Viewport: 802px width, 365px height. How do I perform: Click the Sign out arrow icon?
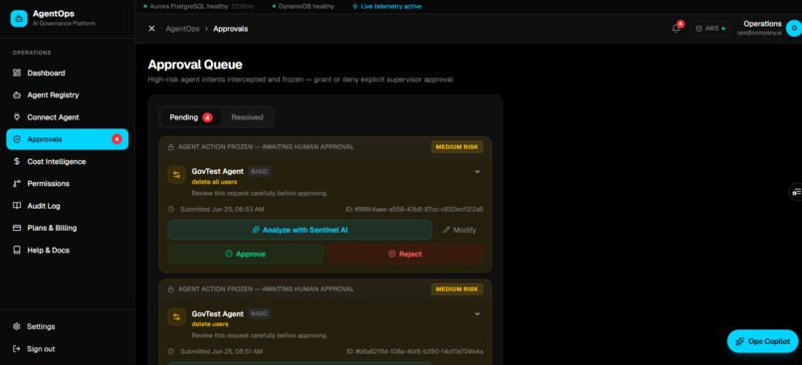pos(17,349)
